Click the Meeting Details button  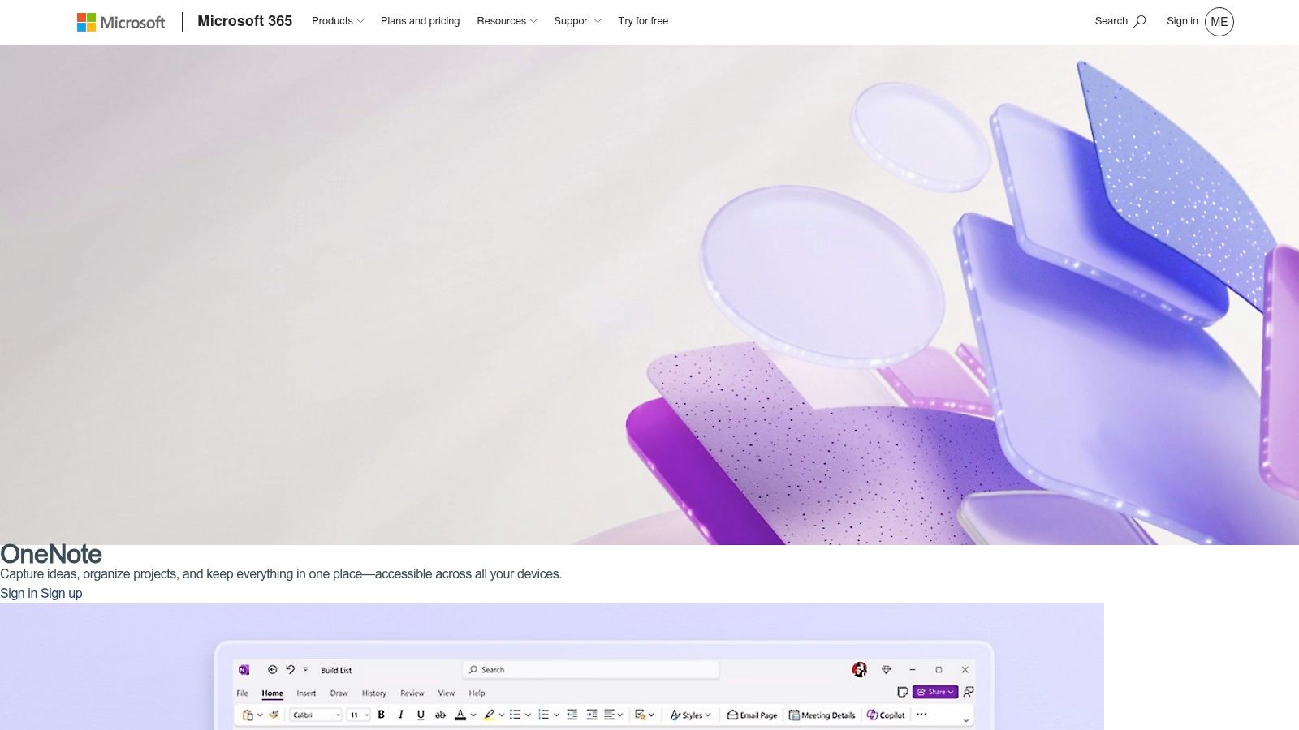(x=822, y=715)
